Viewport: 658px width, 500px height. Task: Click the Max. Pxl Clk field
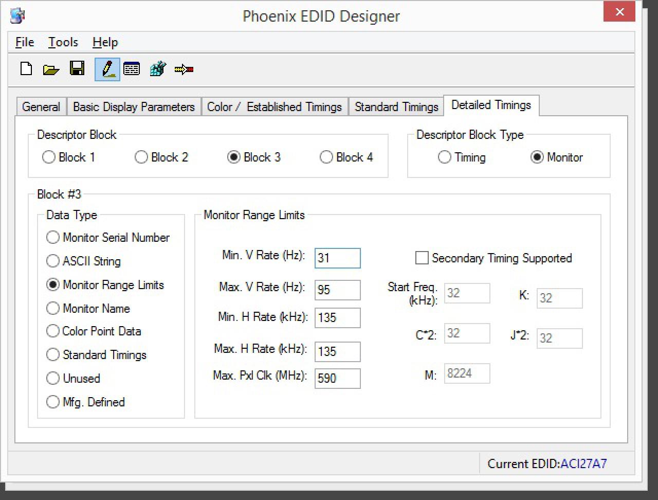(x=337, y=378)
